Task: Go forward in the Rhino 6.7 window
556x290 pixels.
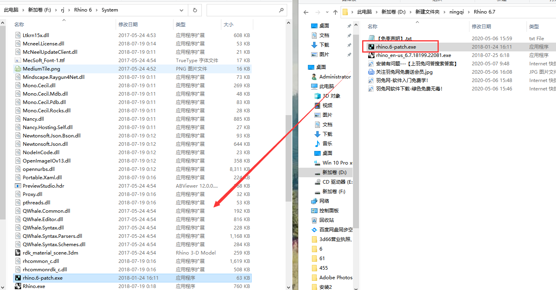Action: [318, 12]
